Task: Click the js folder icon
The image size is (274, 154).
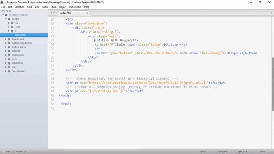Action: [x=12, y=31]
